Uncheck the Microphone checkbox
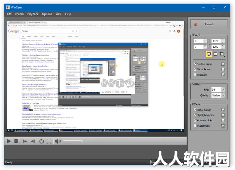Image resolution: width=235 pixels, height=170 pixels. [195, 69]
